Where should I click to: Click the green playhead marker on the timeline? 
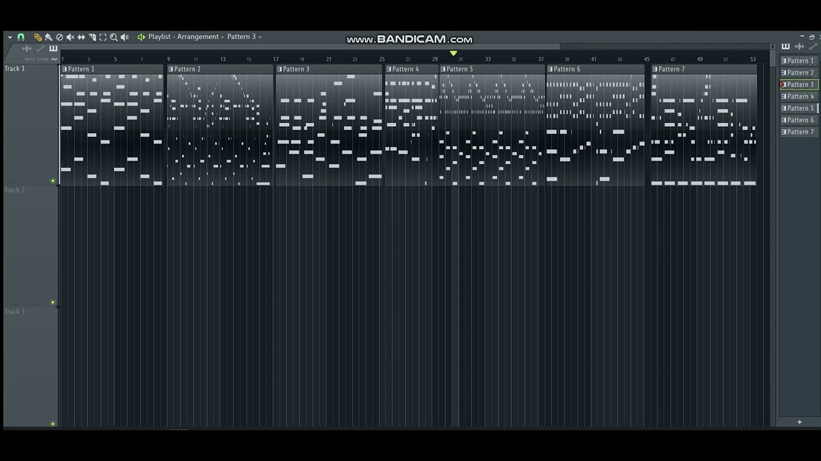click(453, 53)
